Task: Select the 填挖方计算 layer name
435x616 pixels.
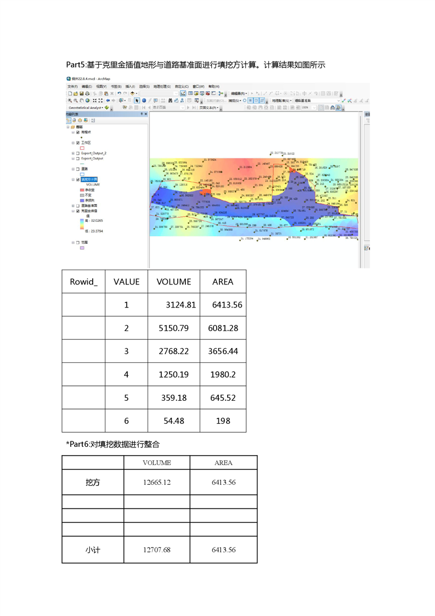Action: (x=89, y=180)
